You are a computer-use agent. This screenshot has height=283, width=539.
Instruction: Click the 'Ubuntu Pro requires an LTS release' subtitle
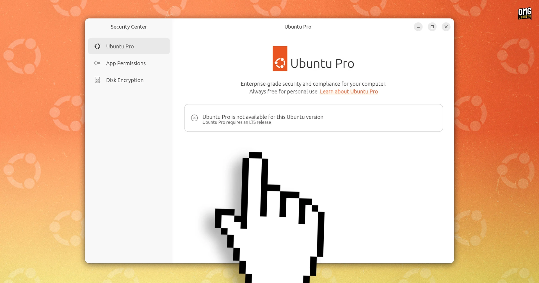pos(237,122)
